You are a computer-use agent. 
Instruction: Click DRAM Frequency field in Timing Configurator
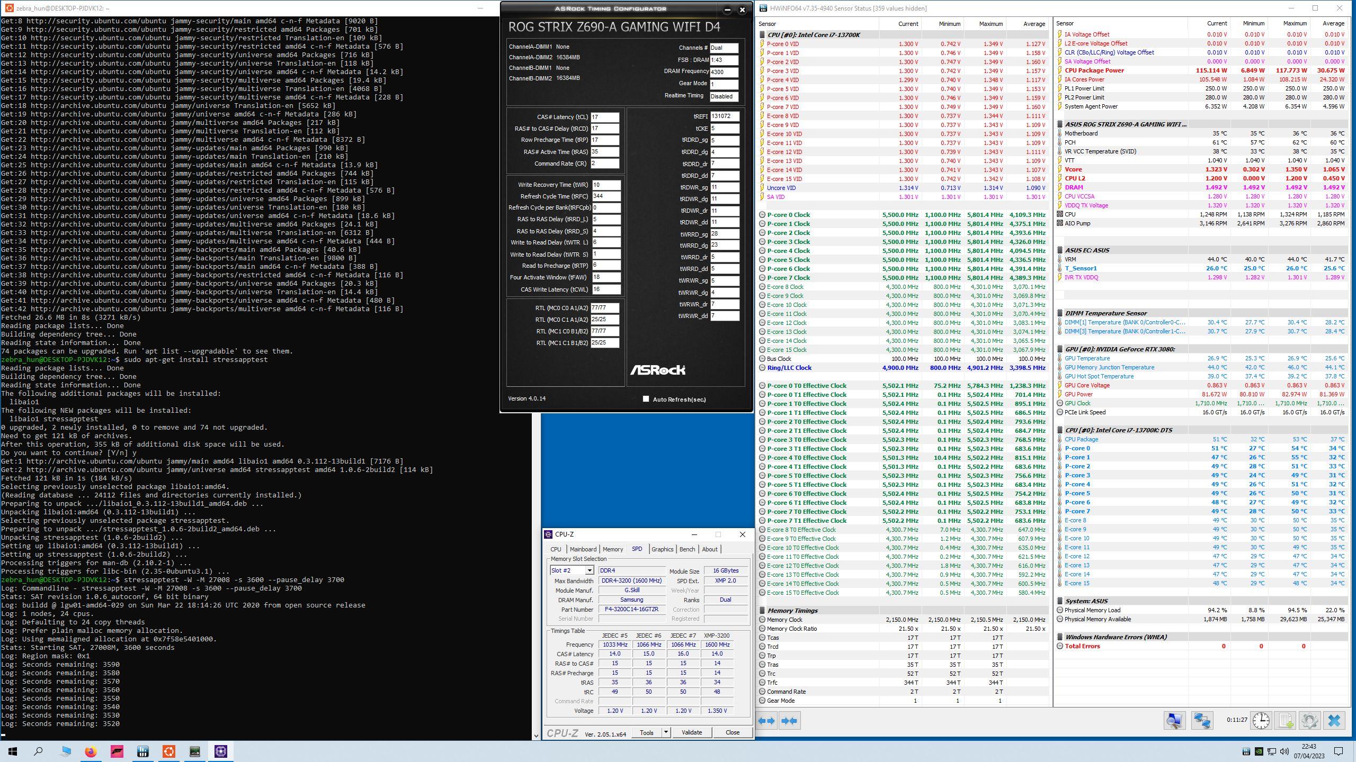[724, 72]
